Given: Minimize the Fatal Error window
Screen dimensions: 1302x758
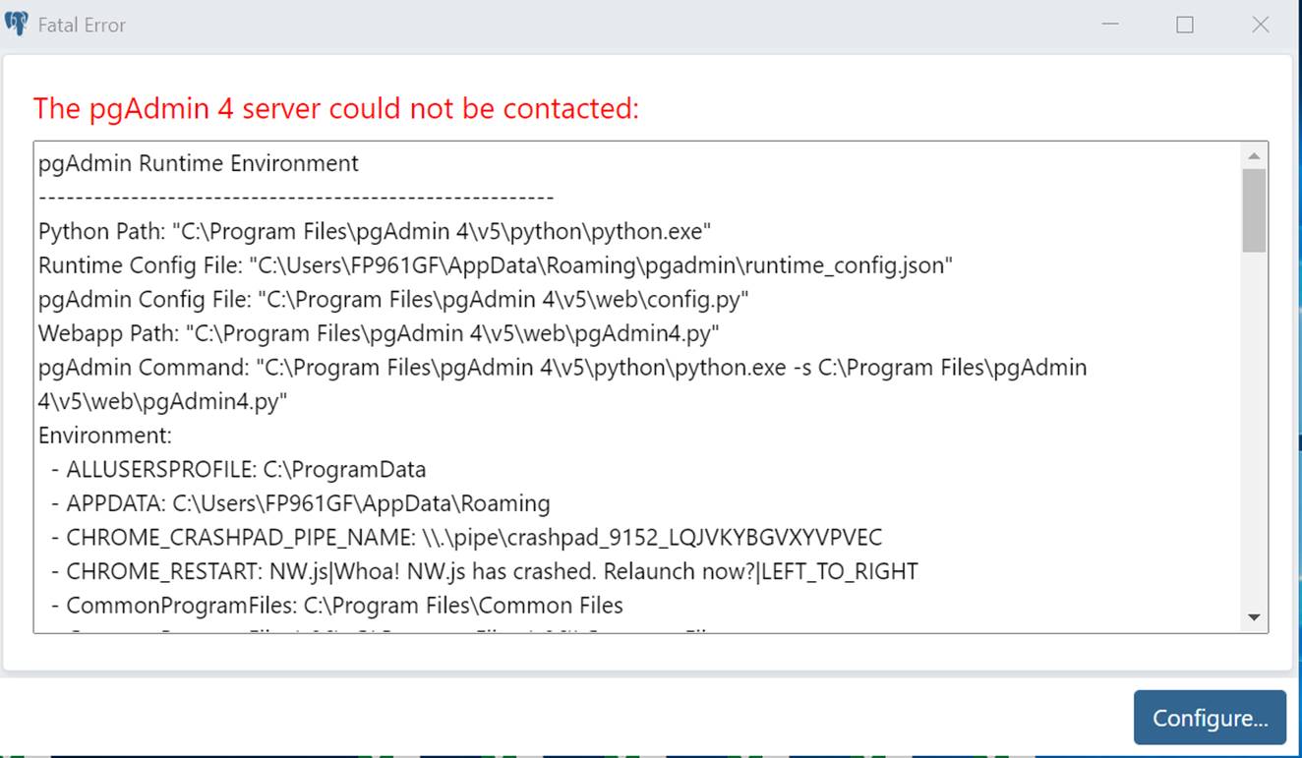Looking at the screenshot, I should point(1110,25).
